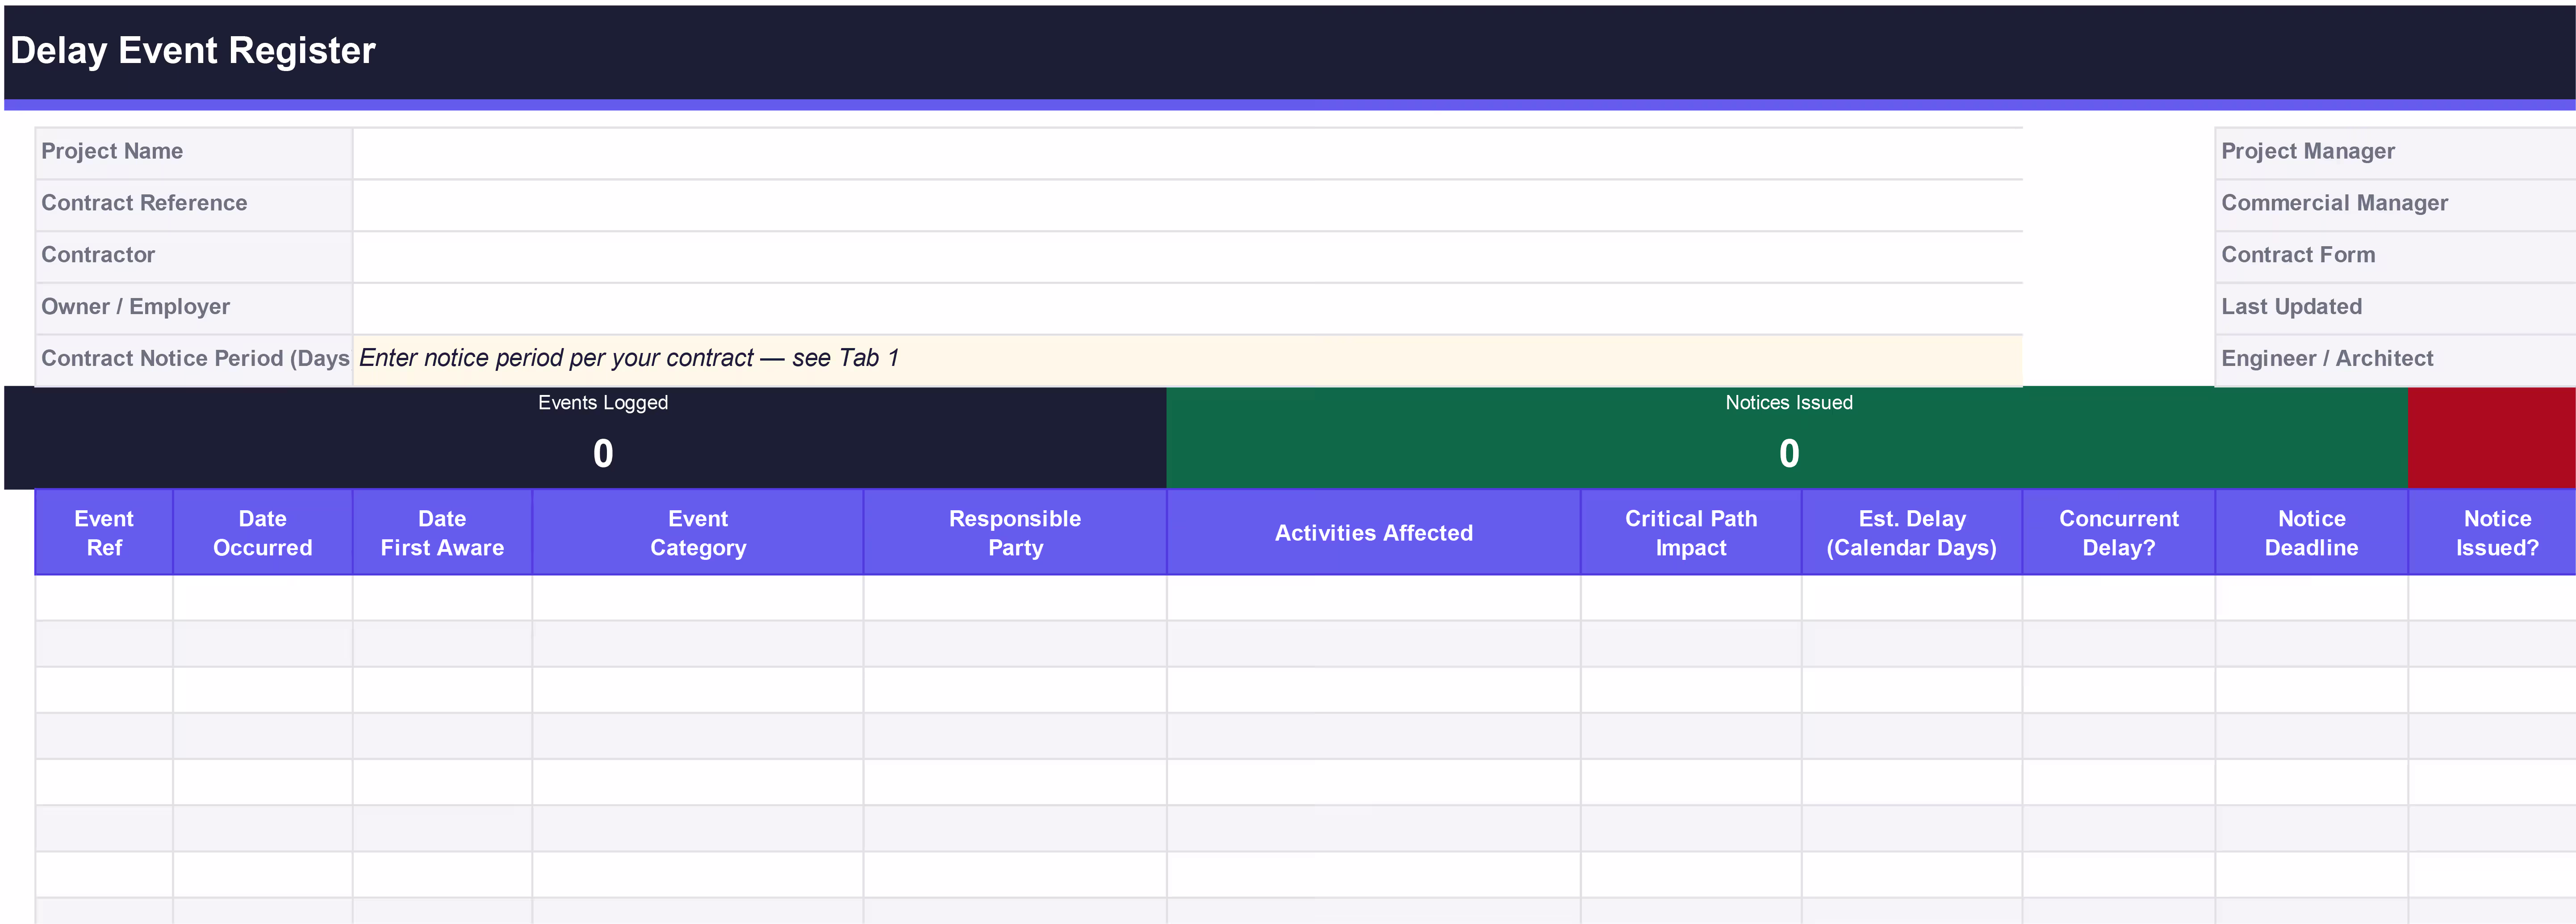This screenshot has width=2576, height=924.
Task: Click first blank row under Activities Affected
Action: 1374,598
